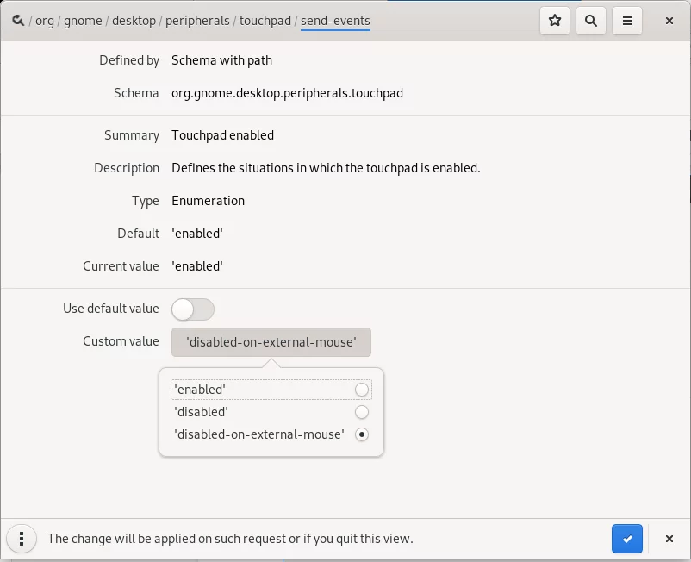This screenshot has height=562, width=691.
Task: Open three-dot options in bottom bar
Action: (22, 539)
